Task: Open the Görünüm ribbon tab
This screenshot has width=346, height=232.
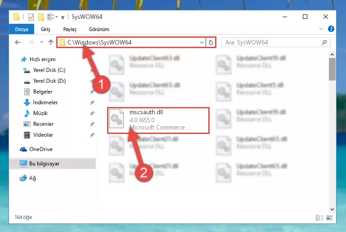Action: coord(99,29)
